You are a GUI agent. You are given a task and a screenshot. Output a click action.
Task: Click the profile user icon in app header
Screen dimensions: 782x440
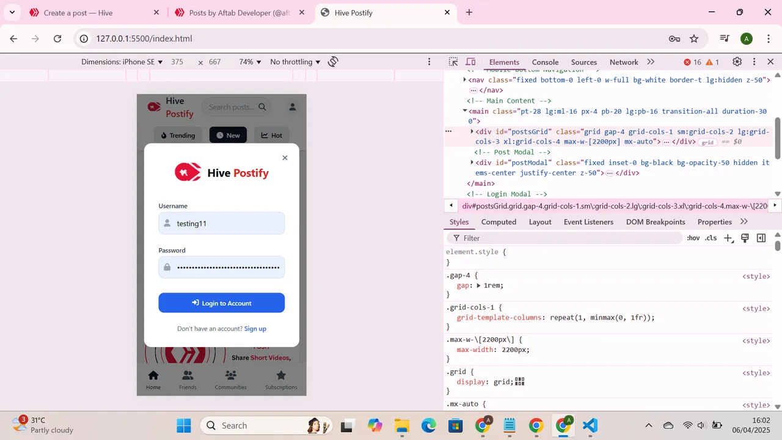[293, 107]
